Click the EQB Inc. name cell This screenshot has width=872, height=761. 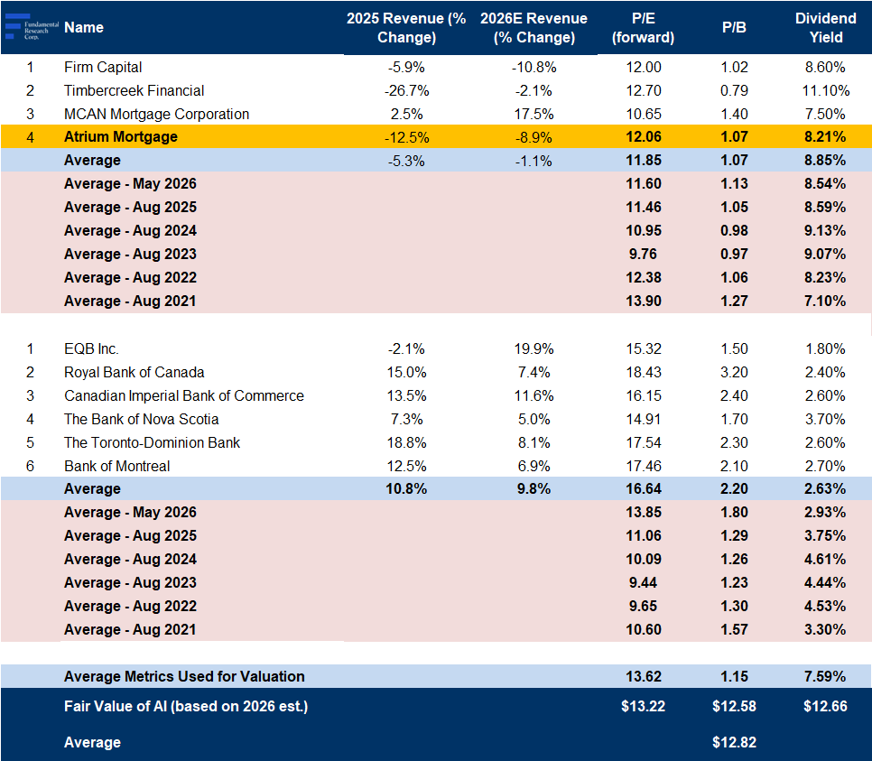(x=91, y=348)
